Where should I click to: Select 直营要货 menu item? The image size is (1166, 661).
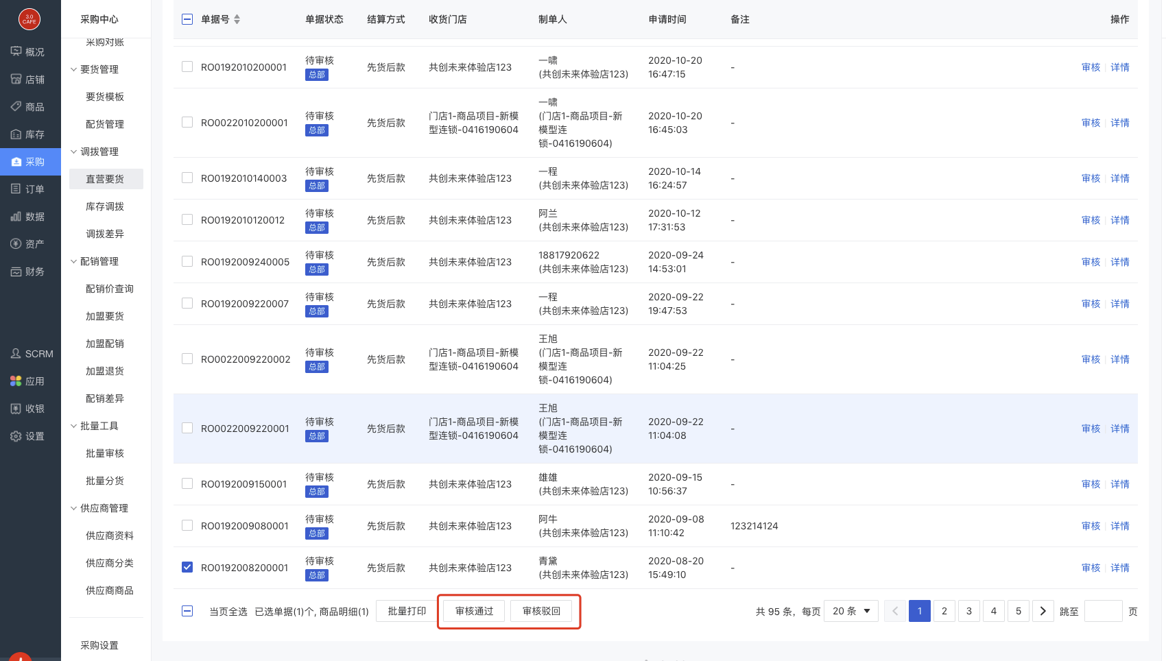pos(106,179)
